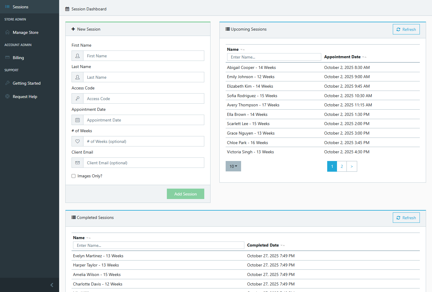Open the Getting Started page

click(x=26, y=83)
